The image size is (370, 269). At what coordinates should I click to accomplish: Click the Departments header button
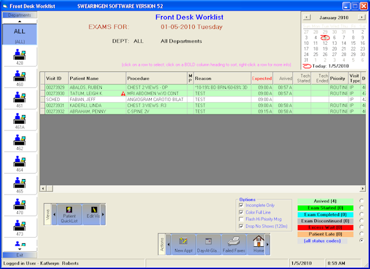click(x=20, y=15)
